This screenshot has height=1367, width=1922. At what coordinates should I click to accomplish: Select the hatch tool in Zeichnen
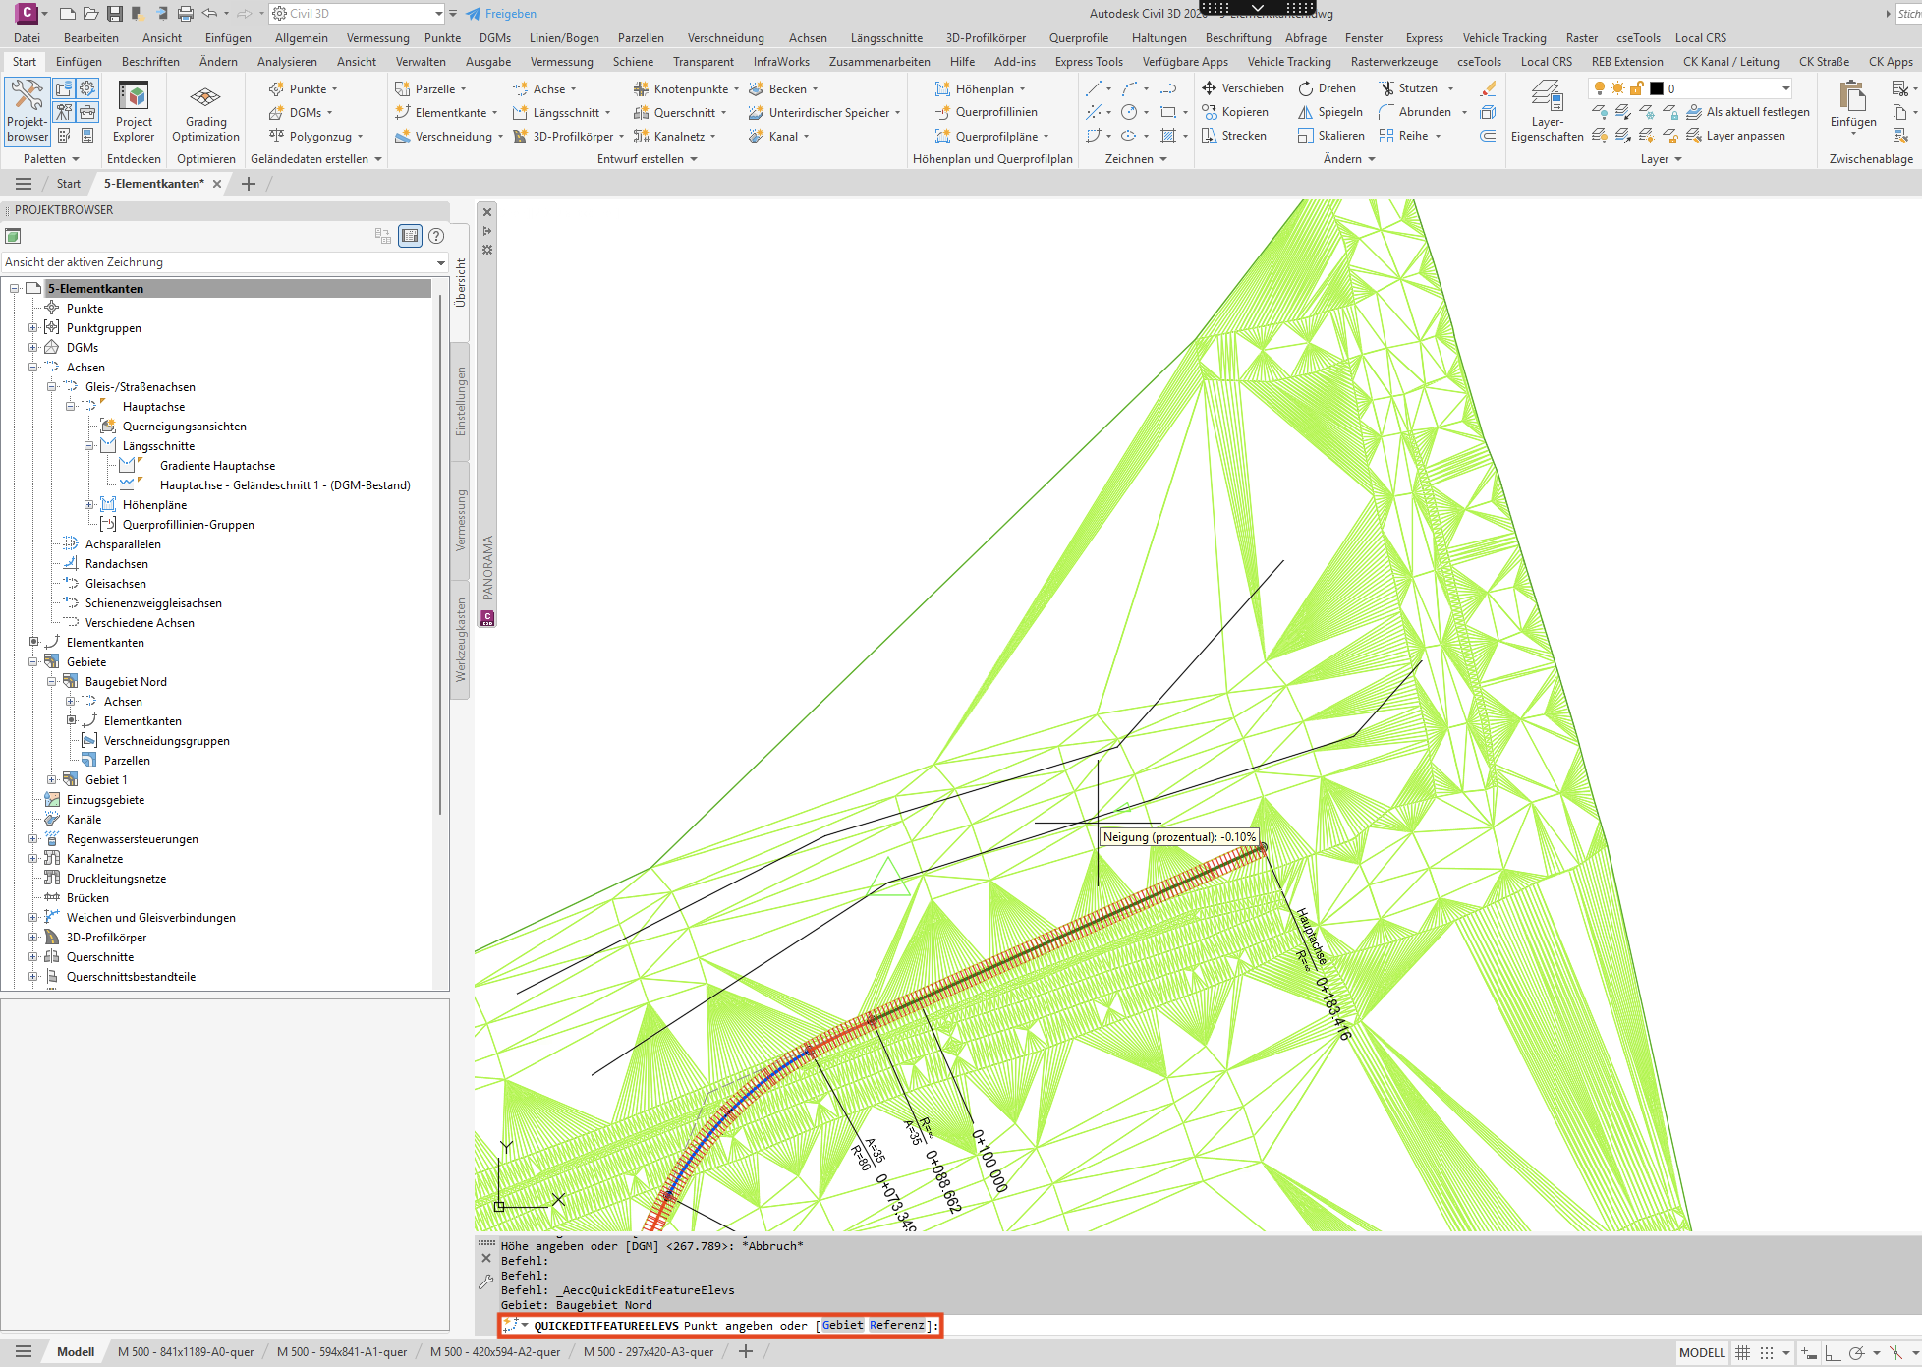[1168, 136]
